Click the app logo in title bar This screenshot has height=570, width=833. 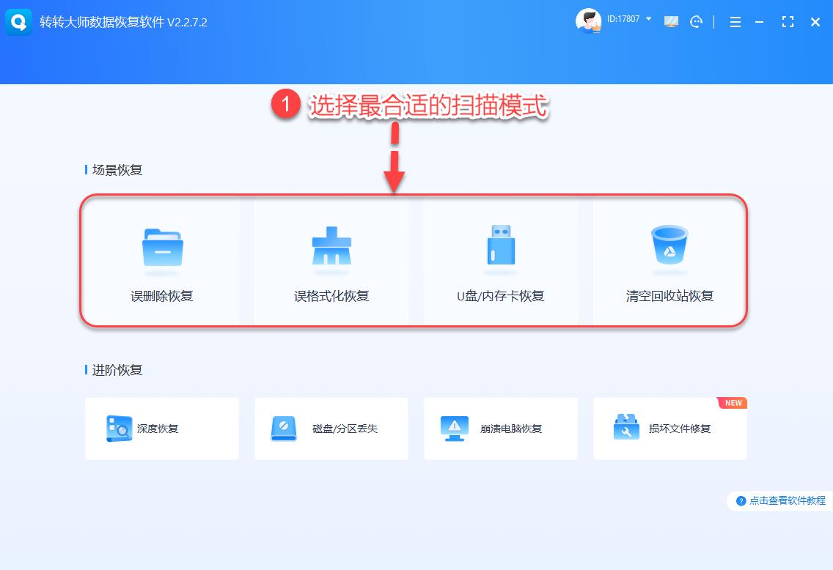(18, 22)
